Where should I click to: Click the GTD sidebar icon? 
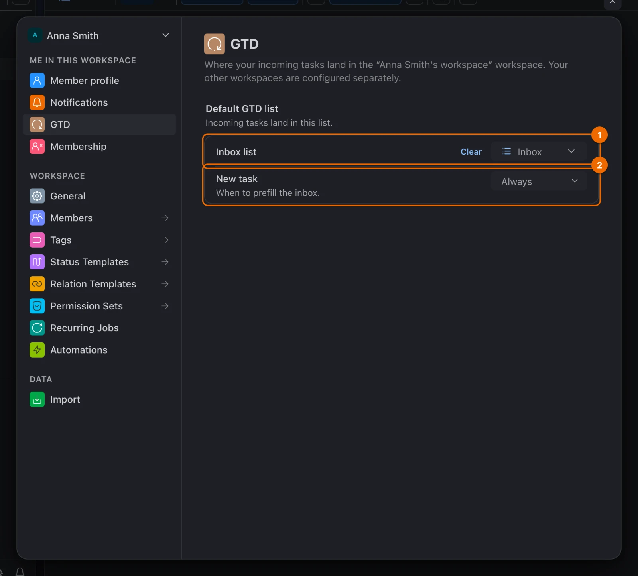click(x=37, y=124)
